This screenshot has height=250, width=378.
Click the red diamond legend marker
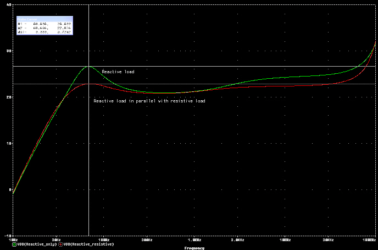60,244
